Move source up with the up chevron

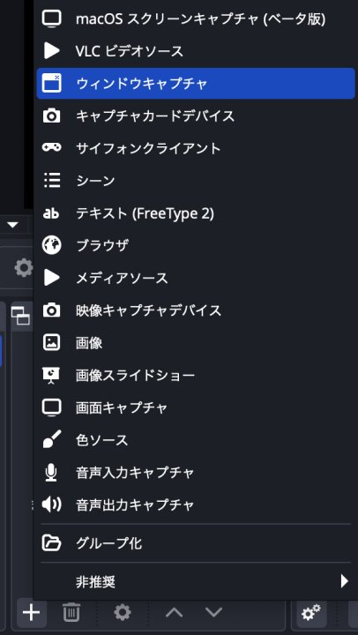pos(174,612)
